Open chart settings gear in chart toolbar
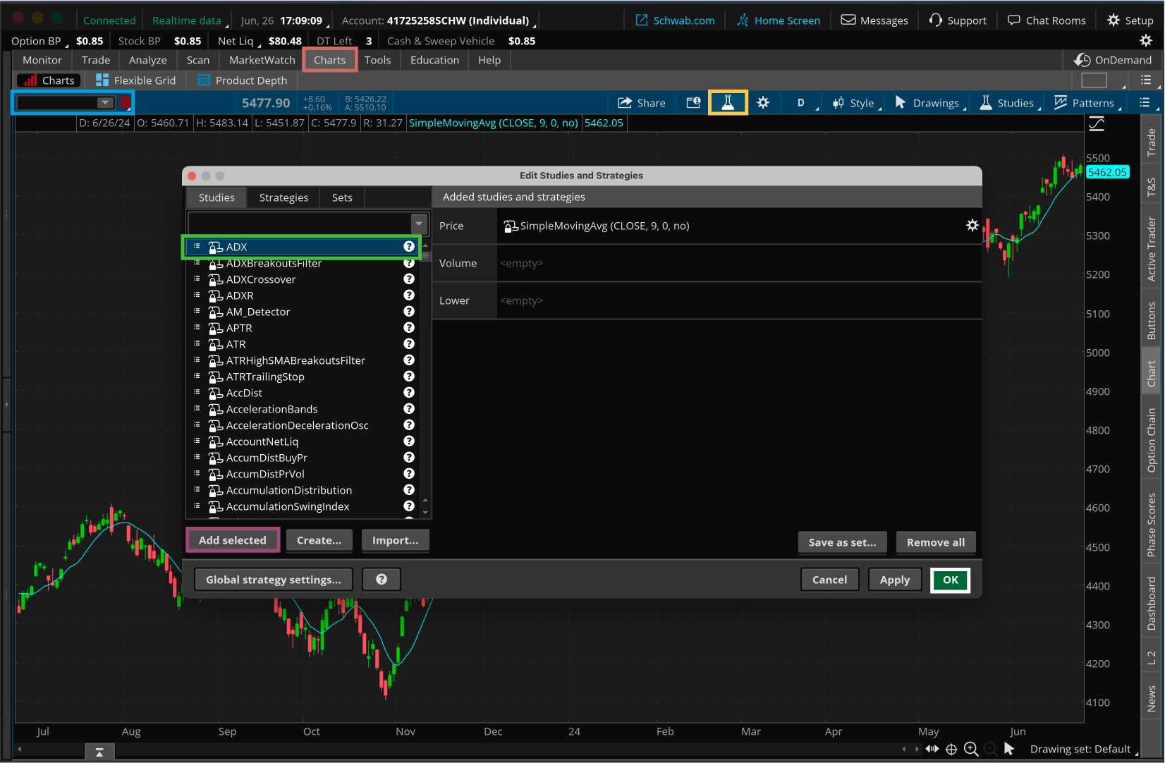This screenshot has width=1165, height=763. [763, 103]
